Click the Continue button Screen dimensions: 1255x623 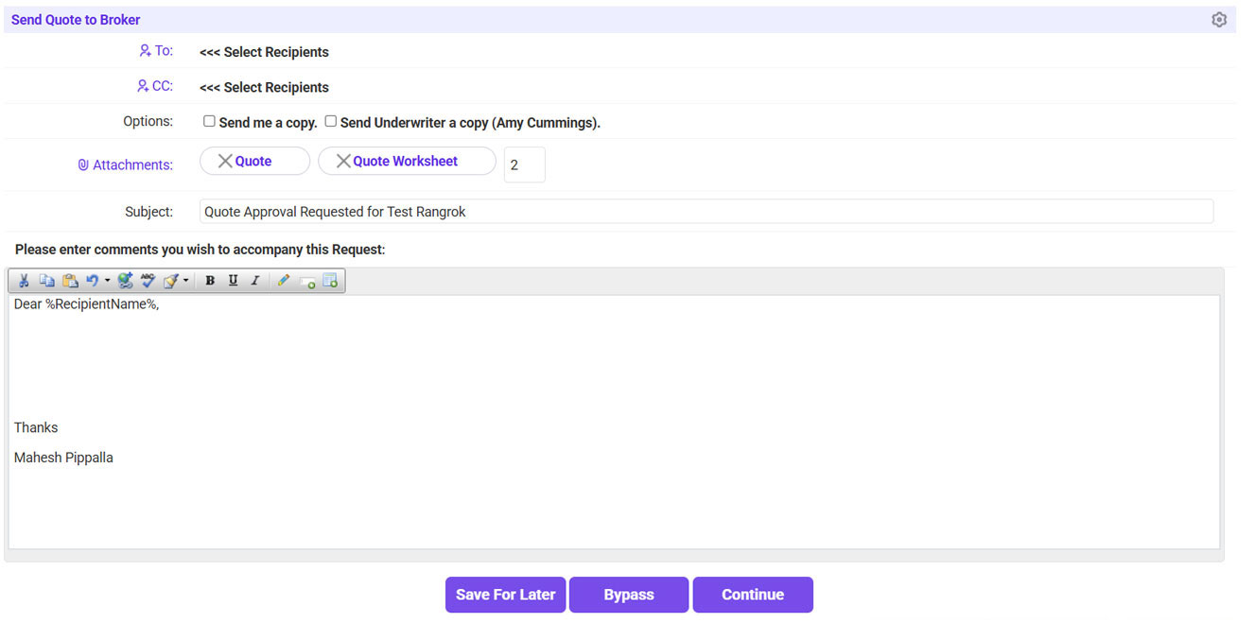pyautogui.click(x=752, y=595)
